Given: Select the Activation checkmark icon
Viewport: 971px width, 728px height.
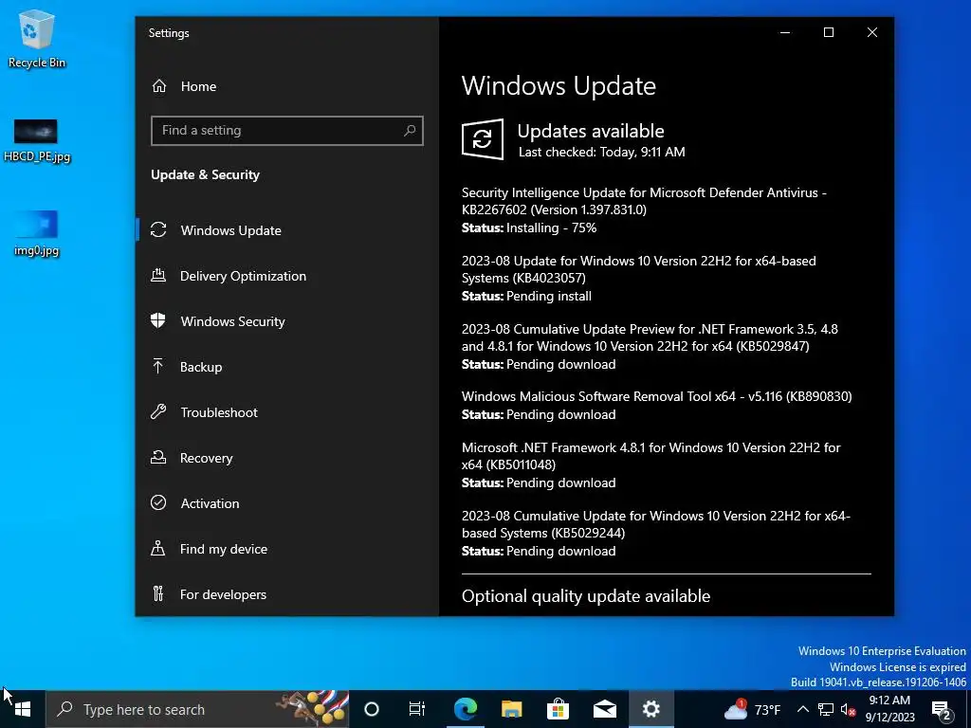Looking at the screenshot, I should pyautogui.click(x=158, y=502).
